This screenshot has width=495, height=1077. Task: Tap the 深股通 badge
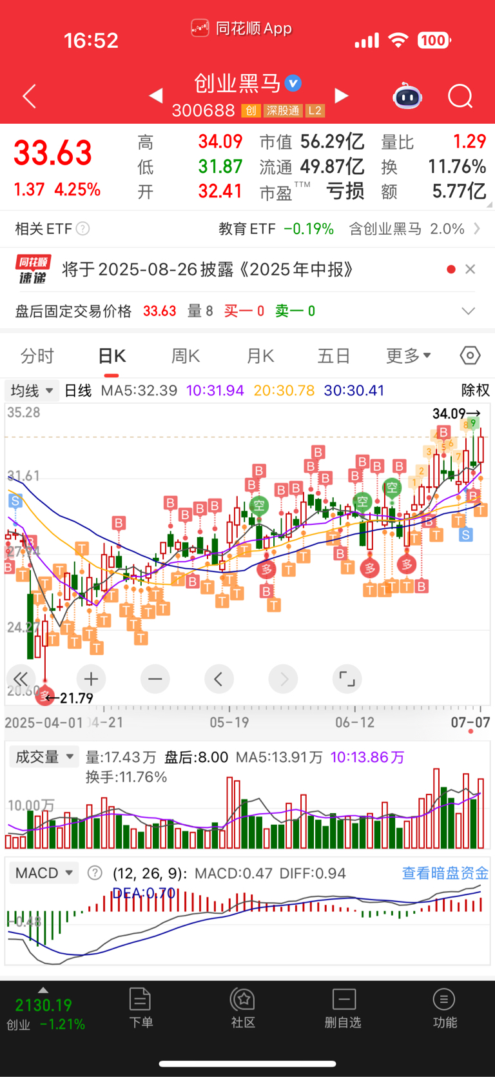pyautogui.click(x=283, y=110)
